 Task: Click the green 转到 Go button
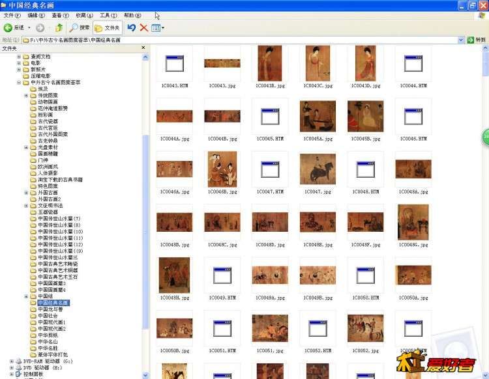coord(476,40)
